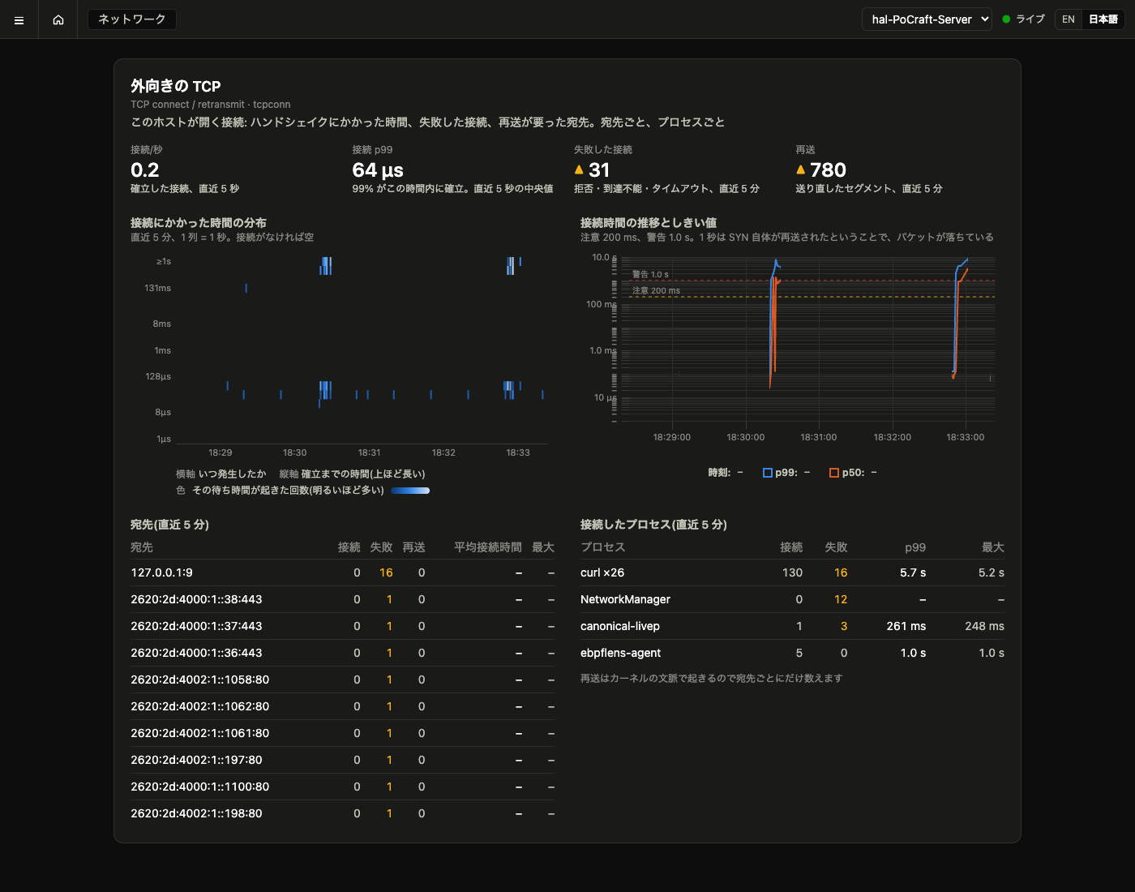Screen dimensions: 1135x892
Task: Click the failed connections count 31
Action: pos(599,169)
